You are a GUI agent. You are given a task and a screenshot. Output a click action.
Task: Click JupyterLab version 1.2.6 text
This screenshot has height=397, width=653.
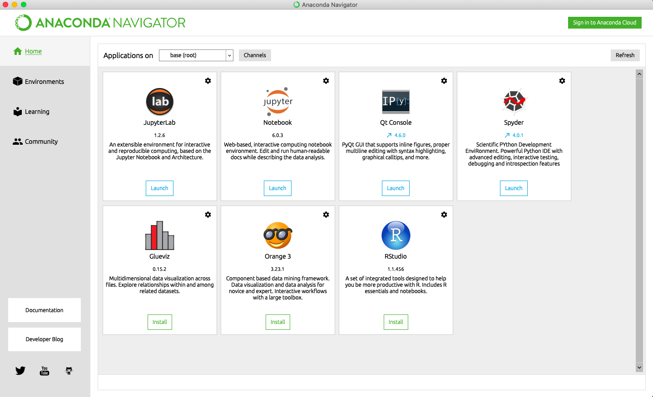159,135
